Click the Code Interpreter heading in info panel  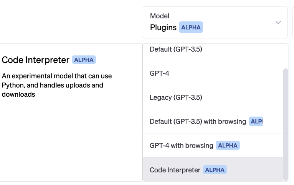pyautogui.click(x=36, y=60)
